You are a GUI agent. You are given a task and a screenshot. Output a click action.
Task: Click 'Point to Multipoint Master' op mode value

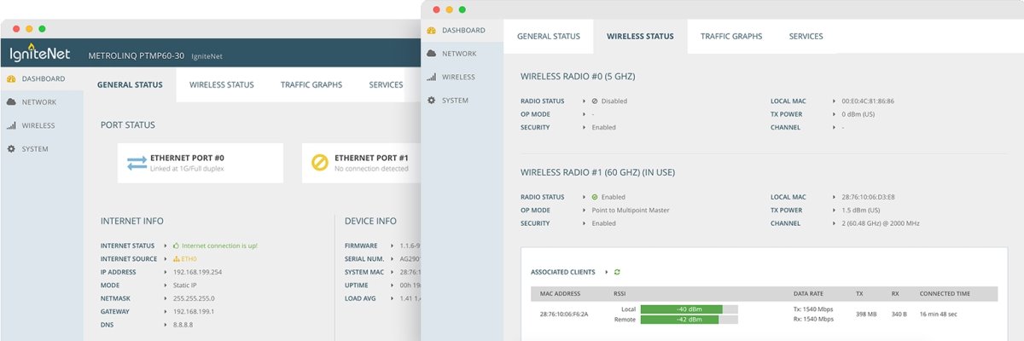pyautogui.click(x=631, y=211)
